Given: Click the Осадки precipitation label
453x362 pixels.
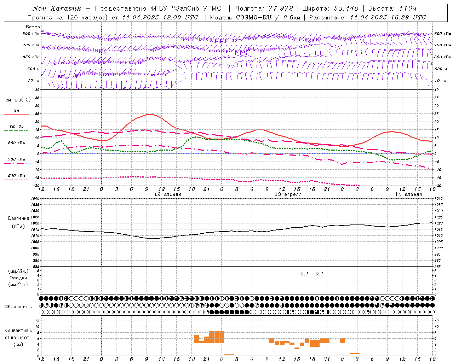Looking at the screenshot, I should tap(18, 278).
